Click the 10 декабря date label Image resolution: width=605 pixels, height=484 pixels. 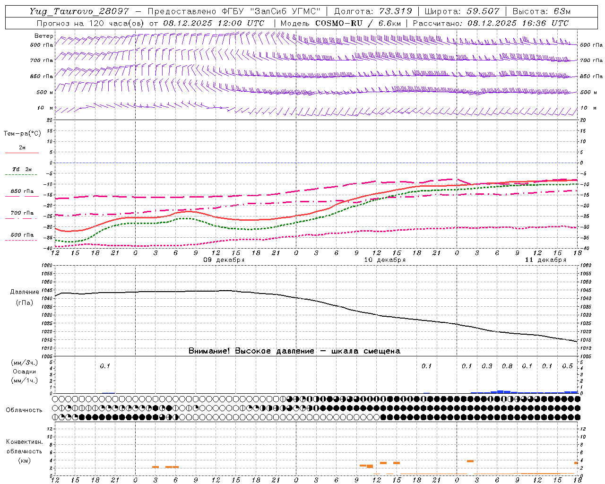coord(385,260)
